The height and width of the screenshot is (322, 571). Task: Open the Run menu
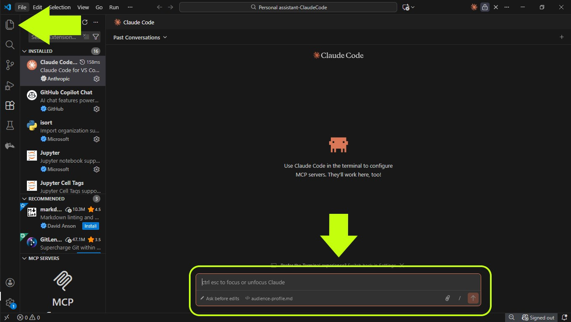[114, 7]
